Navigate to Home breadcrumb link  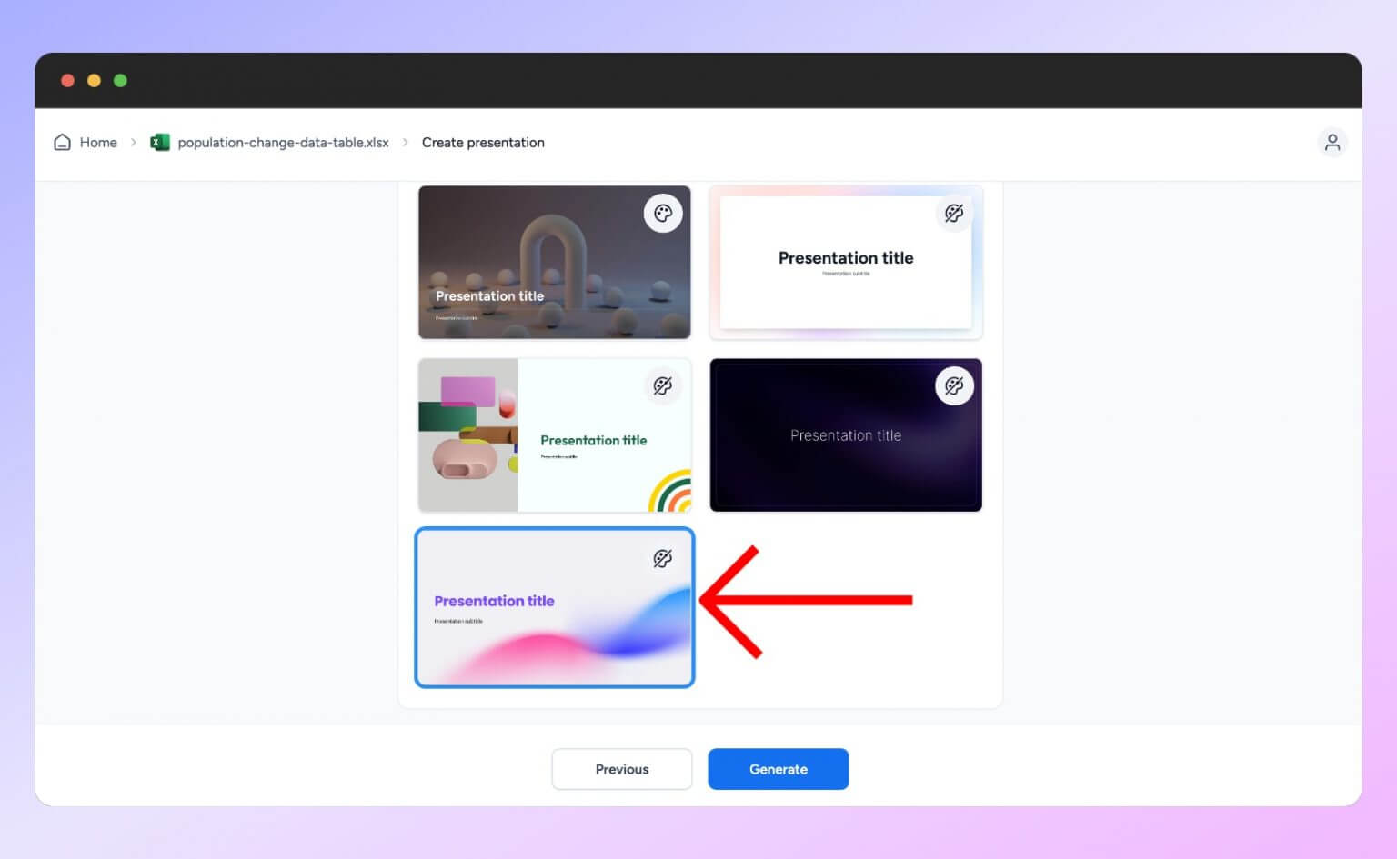tap(98, 143)
